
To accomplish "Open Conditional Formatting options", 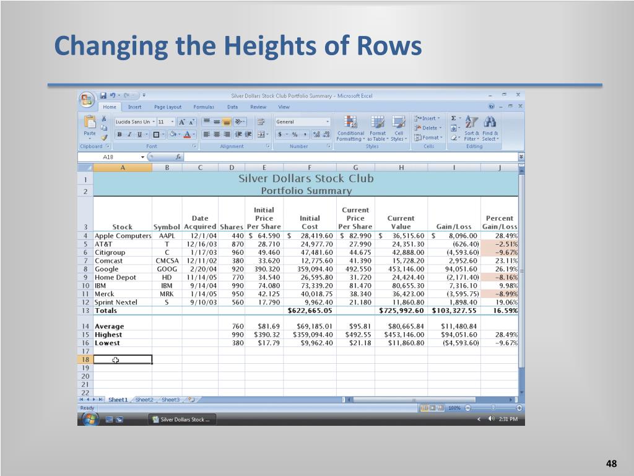I will pyautogui.click(x=350, y=128).
